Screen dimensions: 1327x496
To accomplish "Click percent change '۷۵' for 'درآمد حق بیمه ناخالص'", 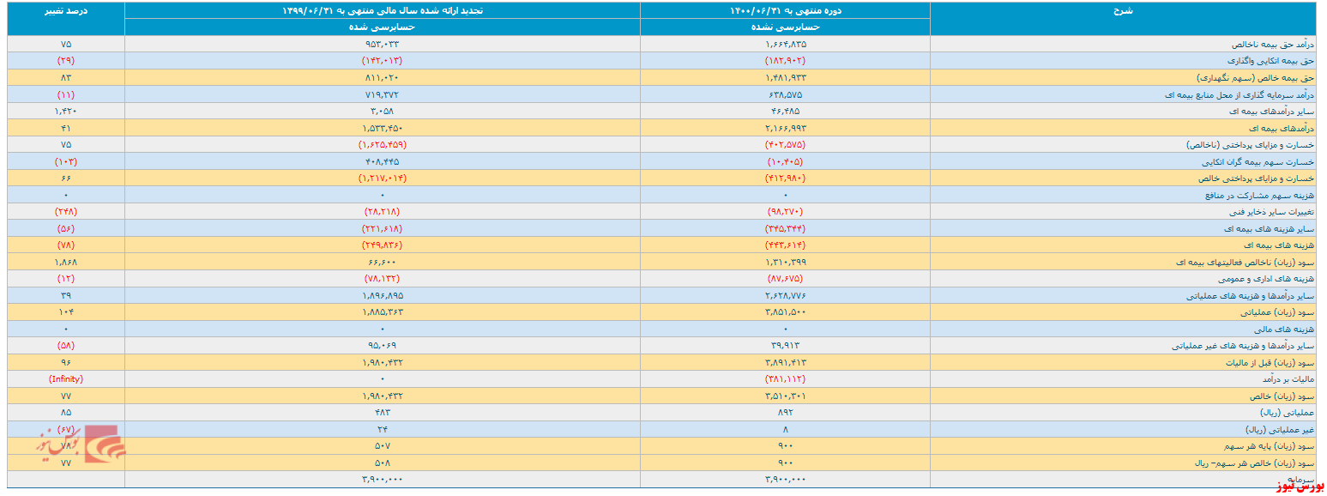I will pyautogui.click(x=65, y=43).
